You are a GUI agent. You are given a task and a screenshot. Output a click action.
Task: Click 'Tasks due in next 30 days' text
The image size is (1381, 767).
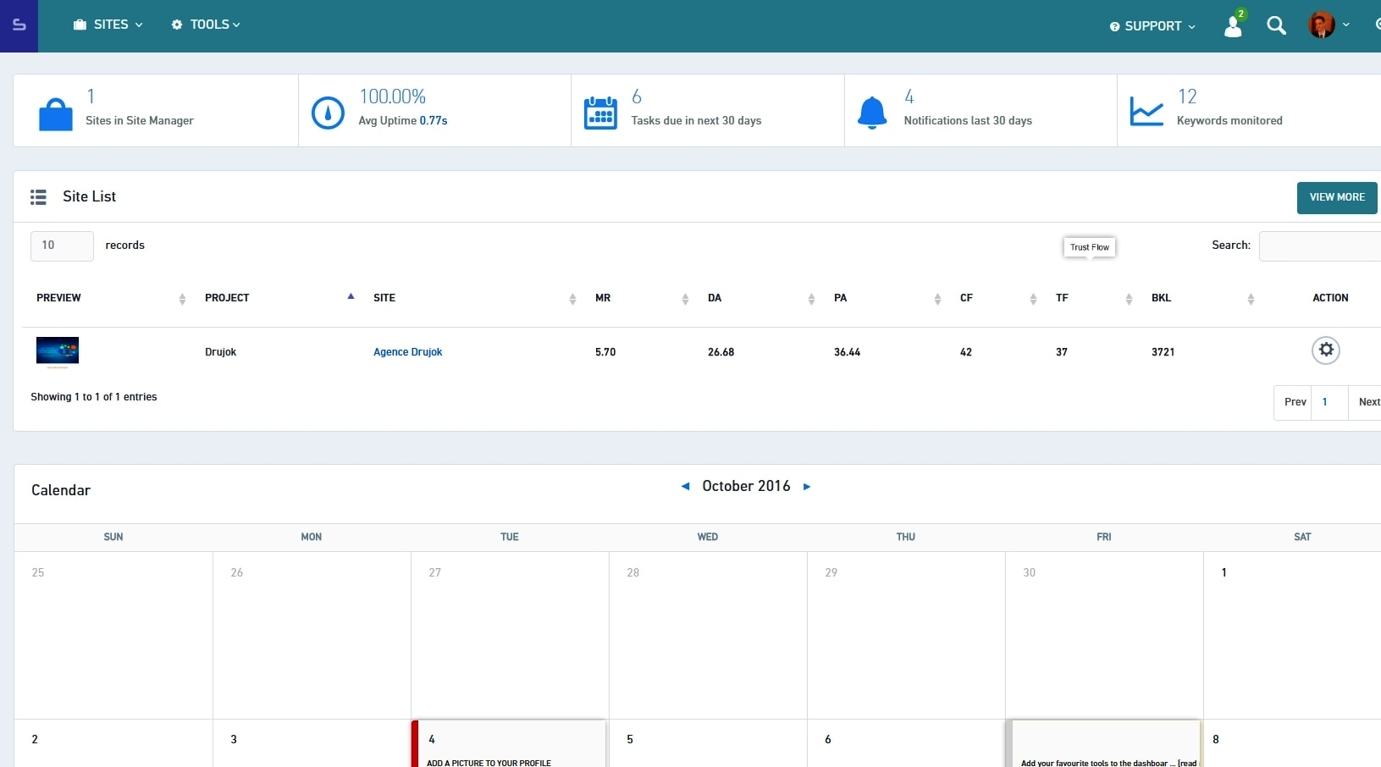pyautogui.click(x=696, y=121)
